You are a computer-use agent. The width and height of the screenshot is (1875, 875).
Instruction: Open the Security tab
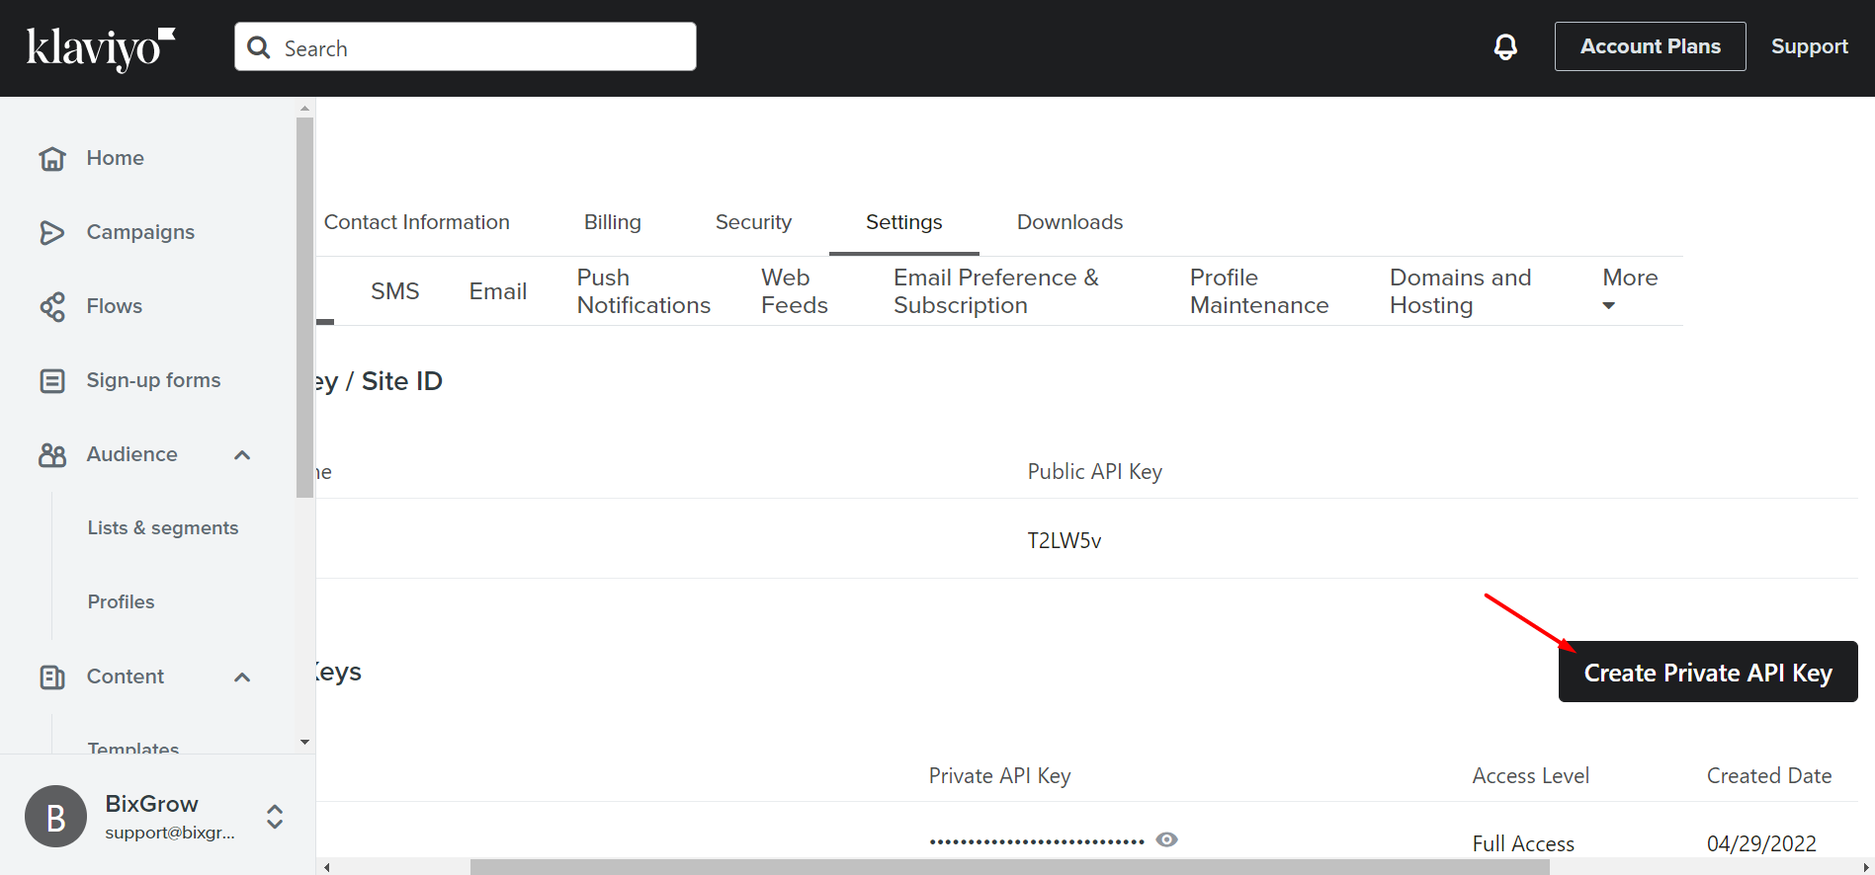pos(753,222)
